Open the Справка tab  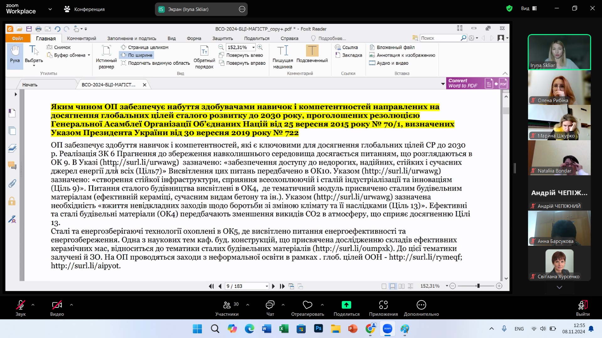point(289,38)
